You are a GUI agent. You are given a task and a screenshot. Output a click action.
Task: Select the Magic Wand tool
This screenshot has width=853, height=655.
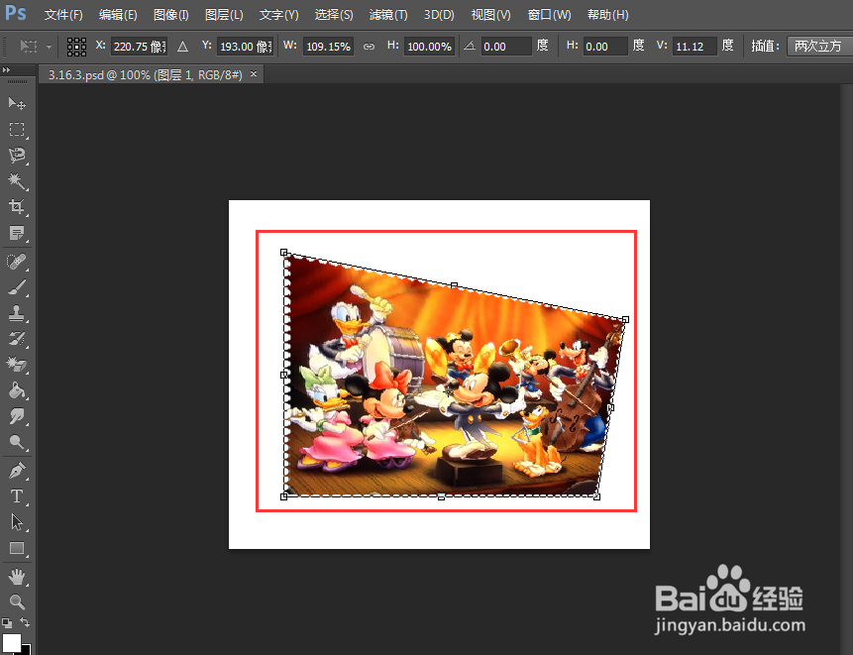coord(17,181)
